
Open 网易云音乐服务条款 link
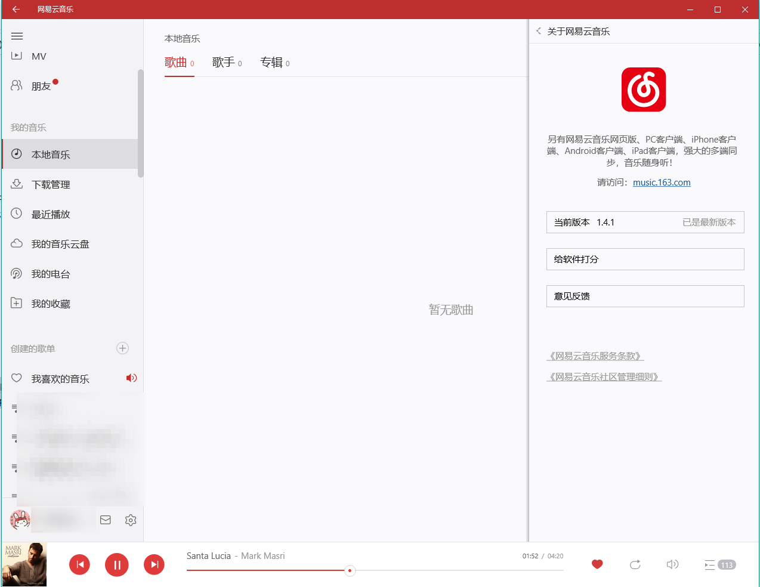[x=595, y=356]
